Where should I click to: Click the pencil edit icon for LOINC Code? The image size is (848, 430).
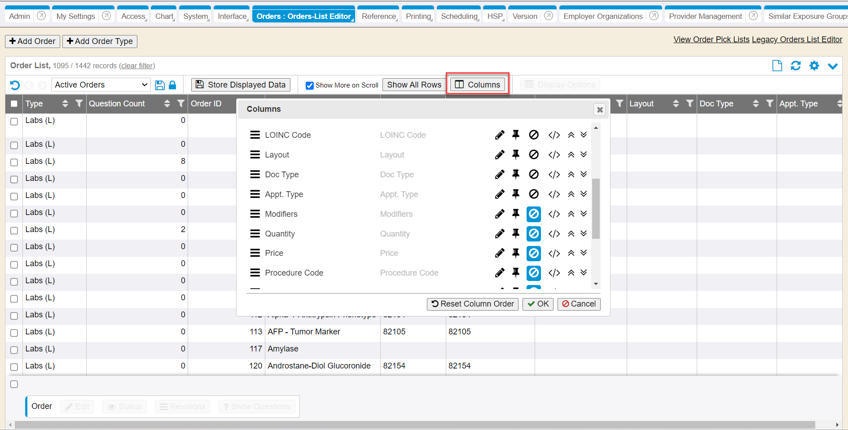pyautogui.click(x=499, y=135)
